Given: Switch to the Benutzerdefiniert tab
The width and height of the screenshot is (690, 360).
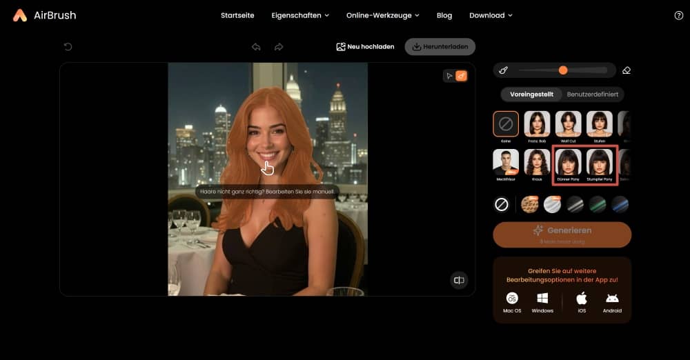Looking at the screenshot, I should pos(592,94).
